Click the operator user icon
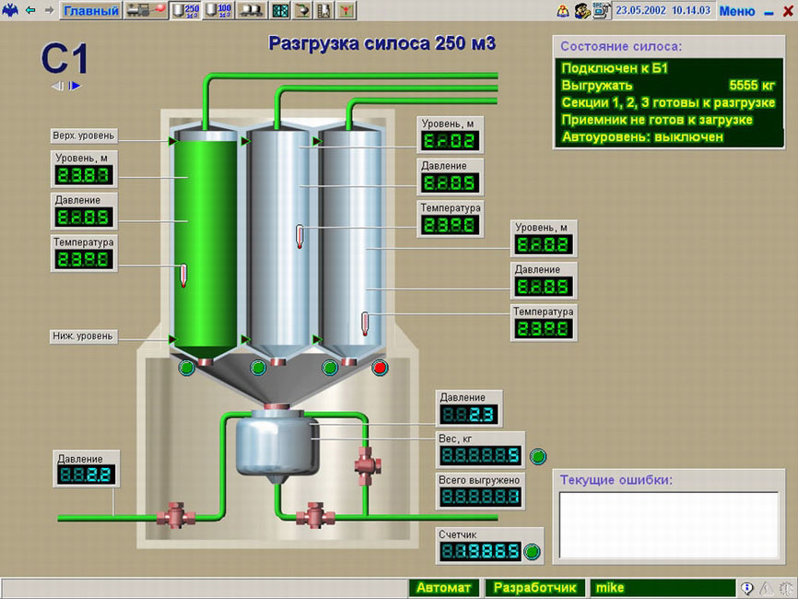This screenshot has width=798, height=599. (x=581, y=11)
